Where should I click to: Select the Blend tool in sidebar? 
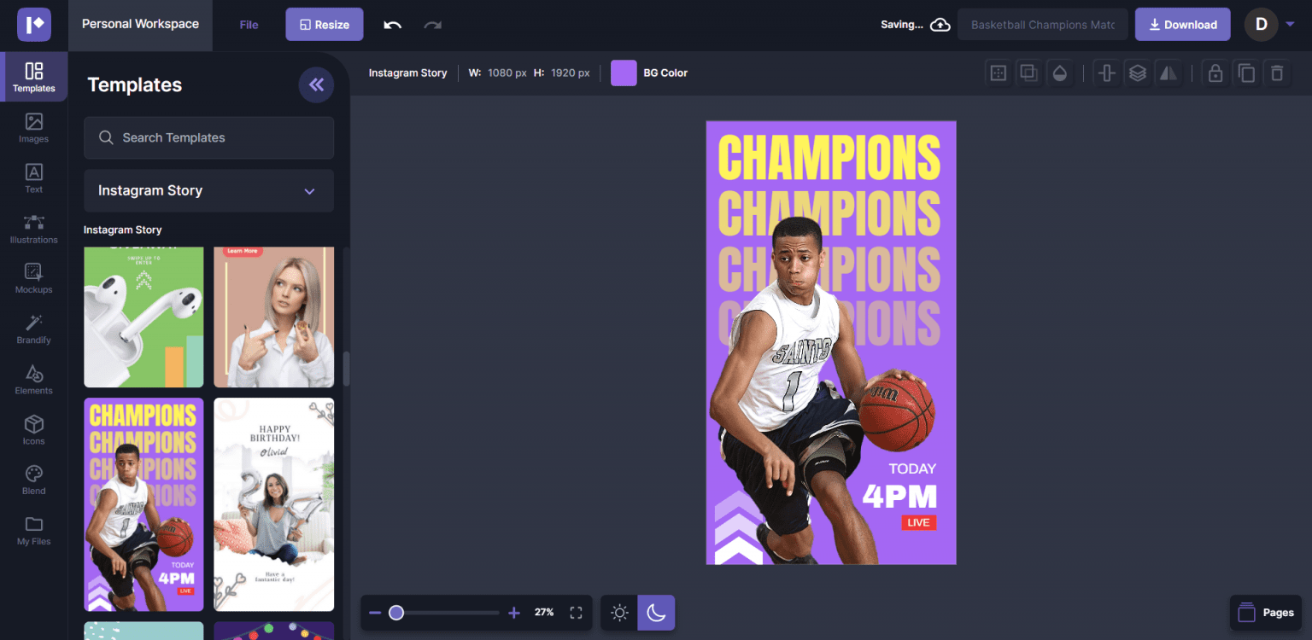point(33,479)
